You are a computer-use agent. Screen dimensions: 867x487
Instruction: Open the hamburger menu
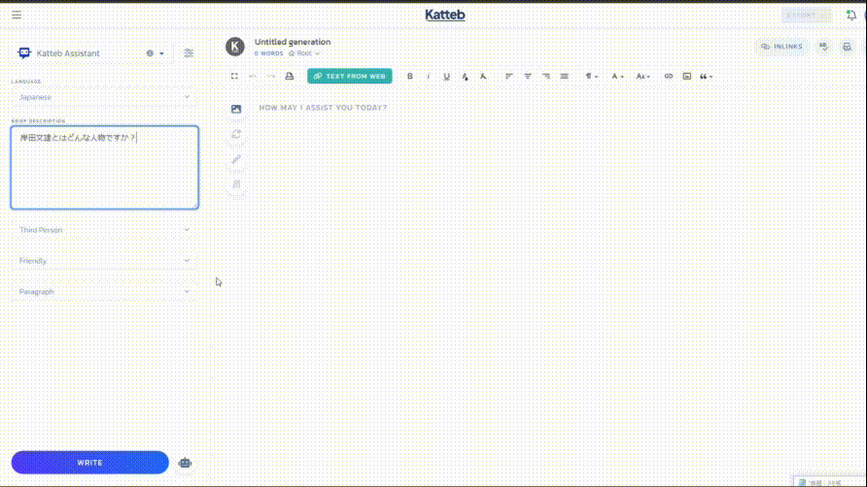(17, 15)
